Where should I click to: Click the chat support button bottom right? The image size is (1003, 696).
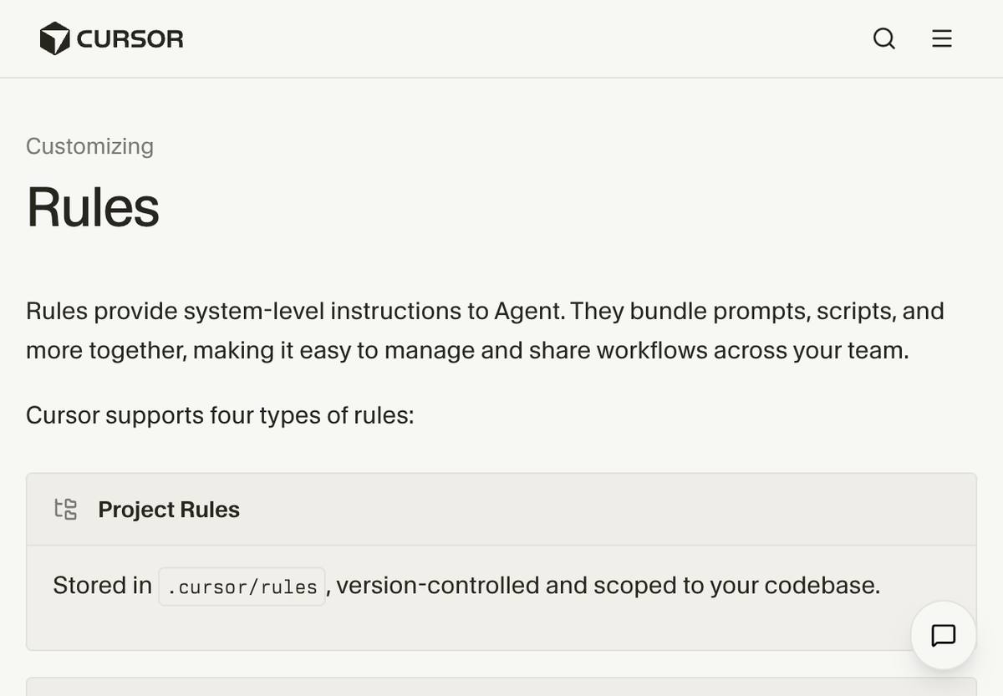click(943, 635)
